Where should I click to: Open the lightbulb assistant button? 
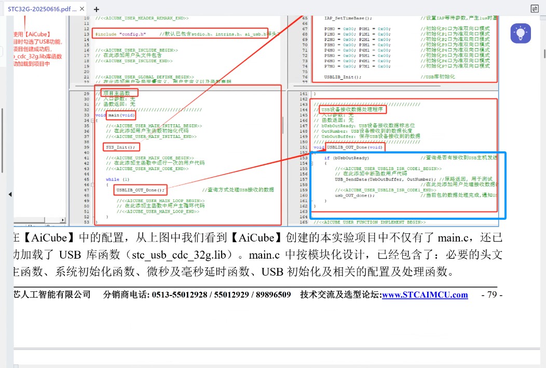pos(521,33)
